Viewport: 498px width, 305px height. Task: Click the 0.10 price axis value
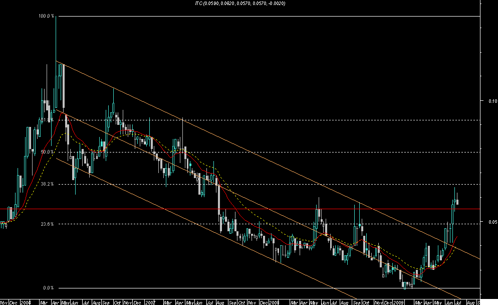pyautogui.click(x=493, y=101)
